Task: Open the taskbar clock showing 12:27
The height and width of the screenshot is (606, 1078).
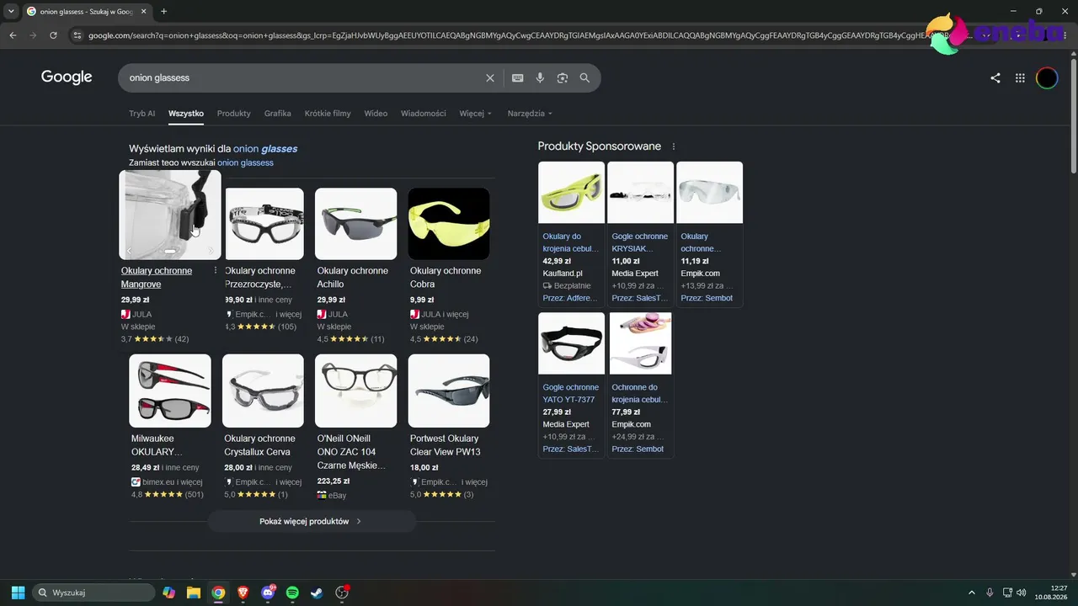Action: 1053,593
